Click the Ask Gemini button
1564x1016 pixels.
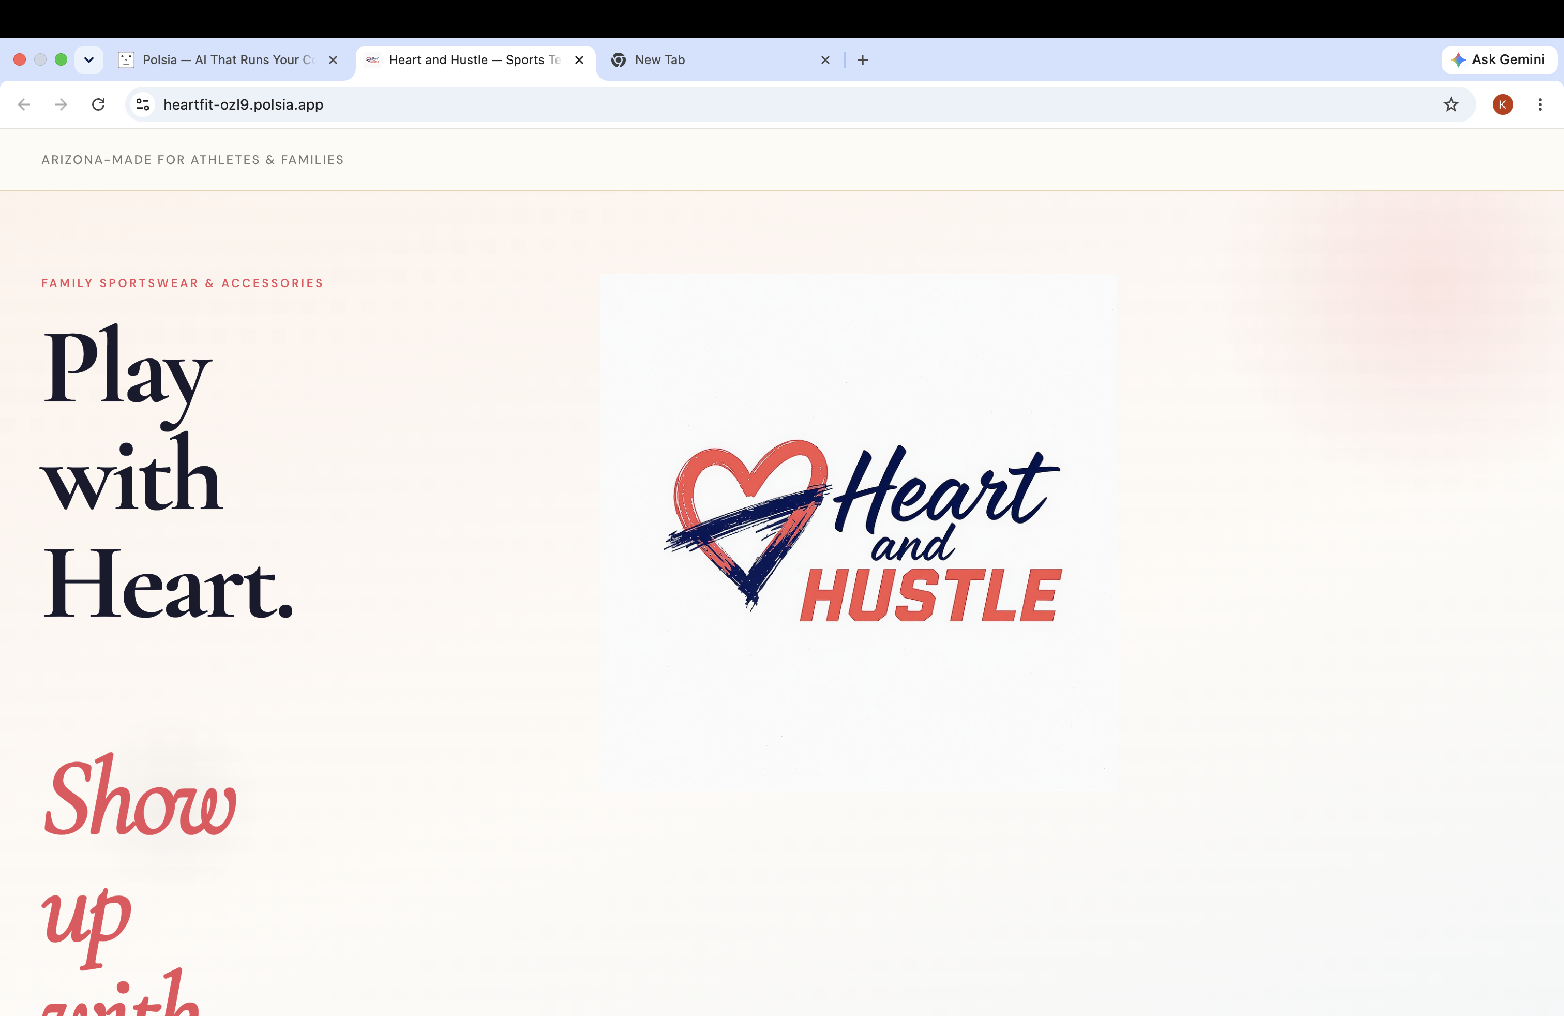point(1499,60)
